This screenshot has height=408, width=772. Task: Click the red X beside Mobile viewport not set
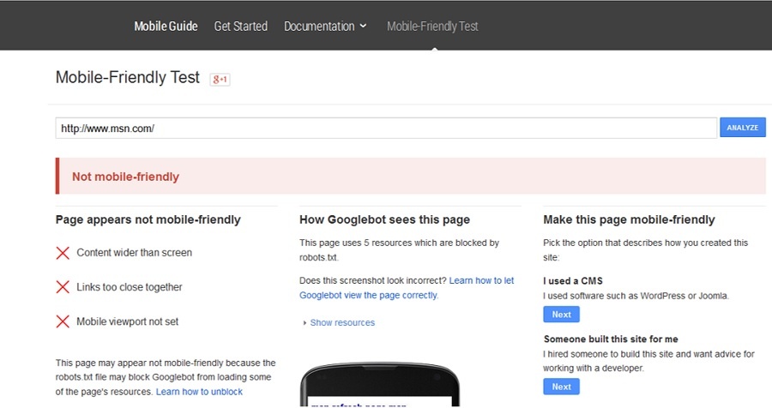[x=63, y=321]
